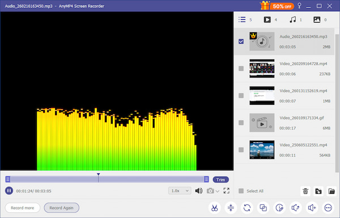
Task: Click the left trim start handle
Action: 8,179
